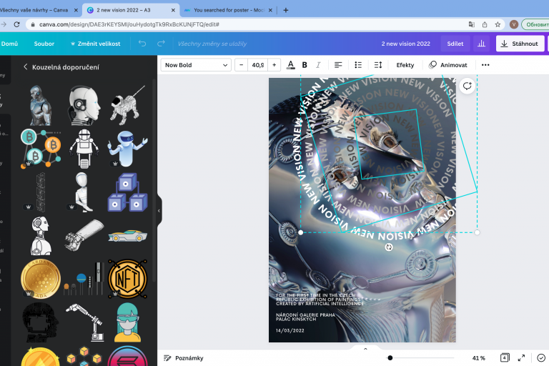The width and height of the screenshot is (549, 366).
Task: Go back from Kouzelná doporučení panel
Action: [26, 67]
